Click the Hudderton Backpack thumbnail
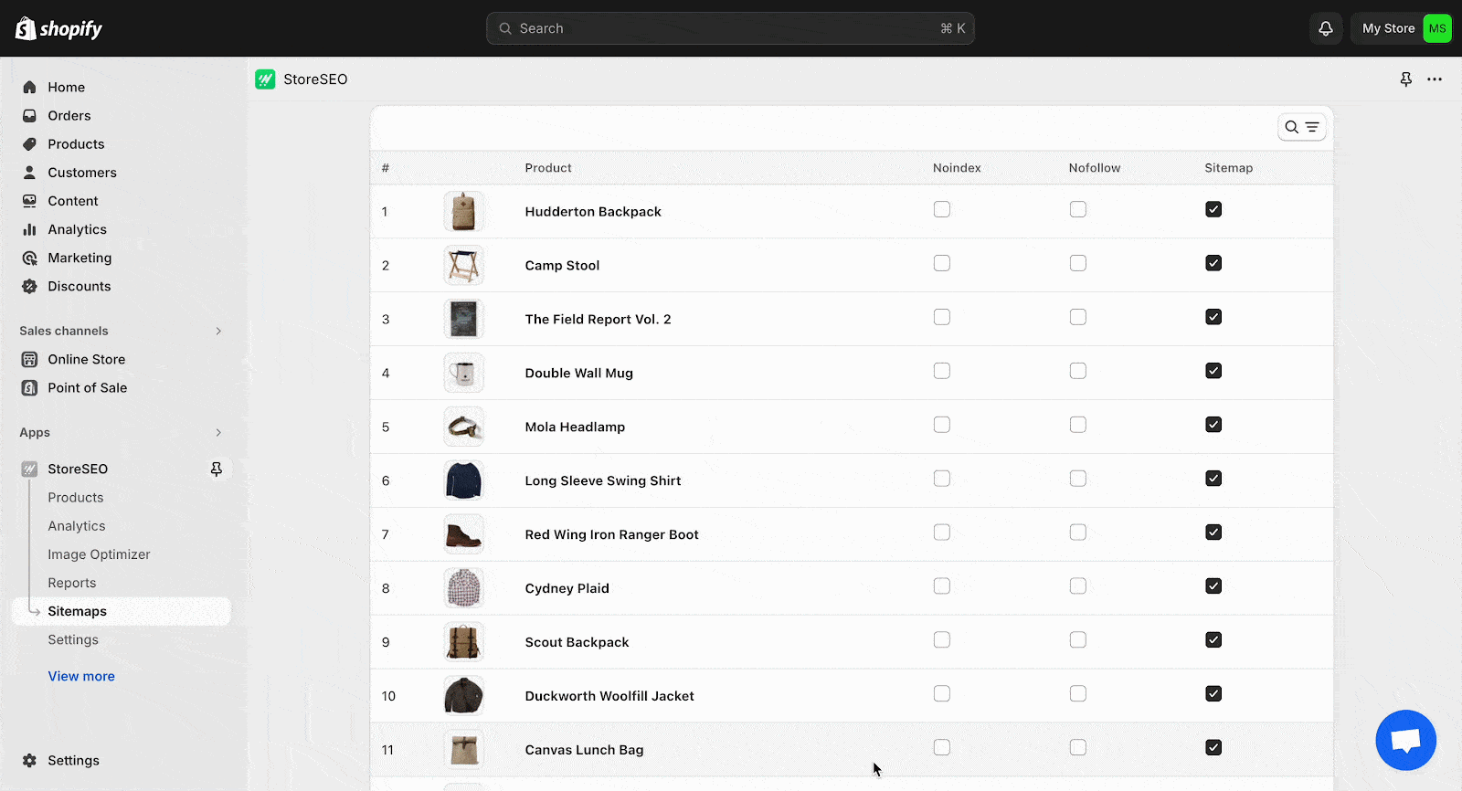 [x=463, y=211]
